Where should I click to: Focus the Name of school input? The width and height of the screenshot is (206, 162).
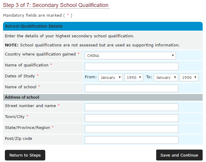point(131,88)
